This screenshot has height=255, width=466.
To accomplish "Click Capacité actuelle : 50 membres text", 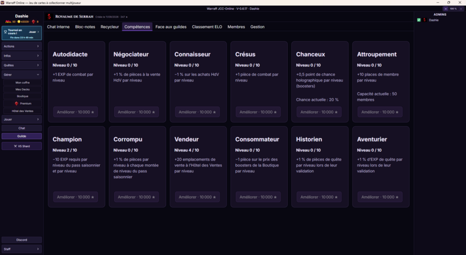I will (x=377, y=97).
